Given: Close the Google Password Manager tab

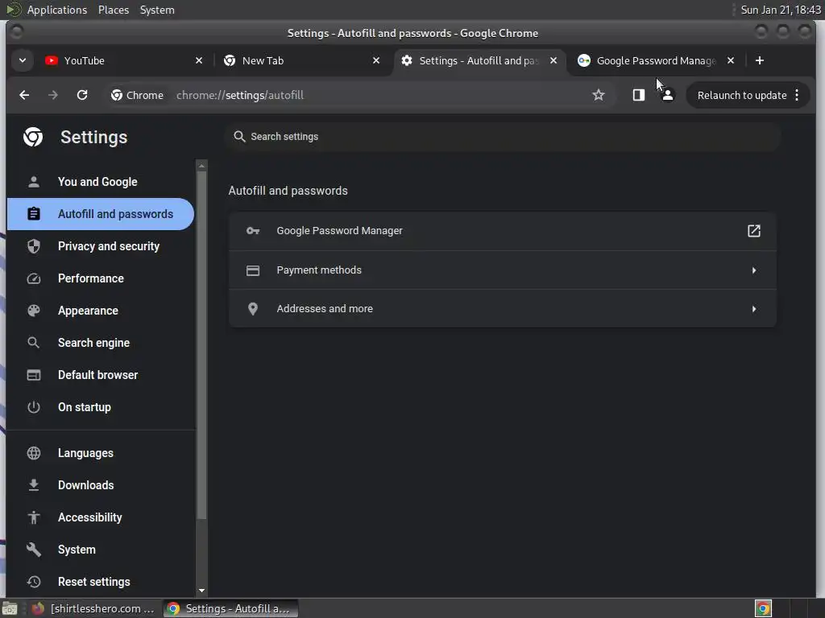Looking at the screenshot, I should (731, 60).
